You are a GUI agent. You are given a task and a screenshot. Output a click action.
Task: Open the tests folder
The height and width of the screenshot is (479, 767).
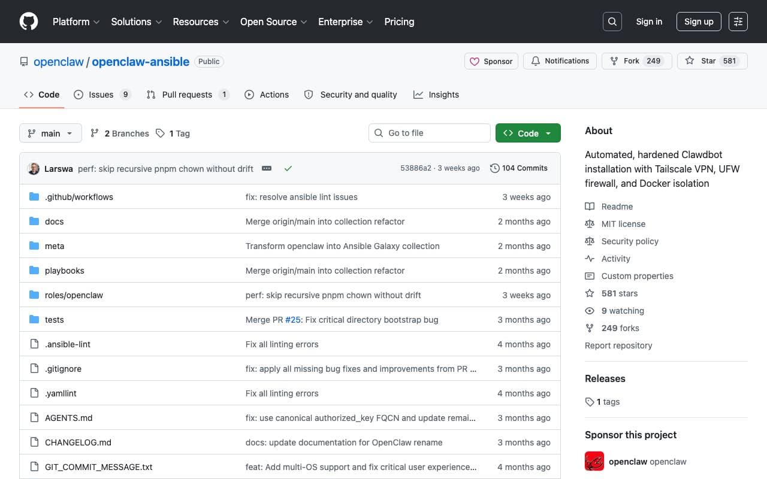click(x=54, y=320)
